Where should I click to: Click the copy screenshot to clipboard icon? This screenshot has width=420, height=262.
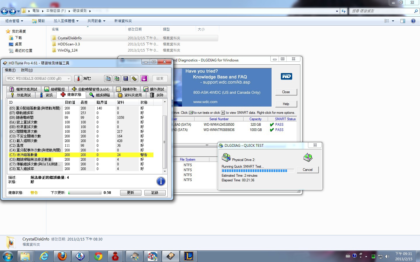tap(117, 79)
